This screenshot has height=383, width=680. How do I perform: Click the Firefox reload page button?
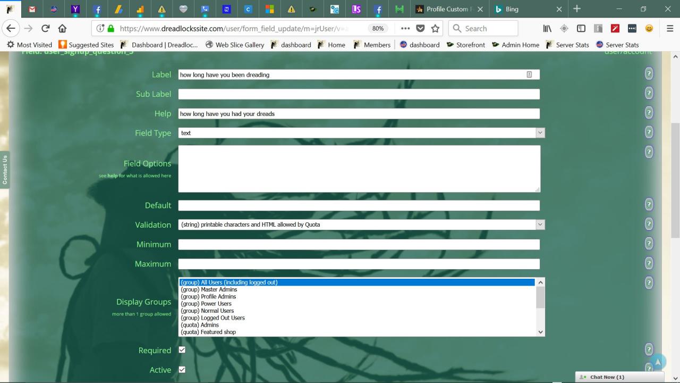pyautogui.click(x=46, y=29)
